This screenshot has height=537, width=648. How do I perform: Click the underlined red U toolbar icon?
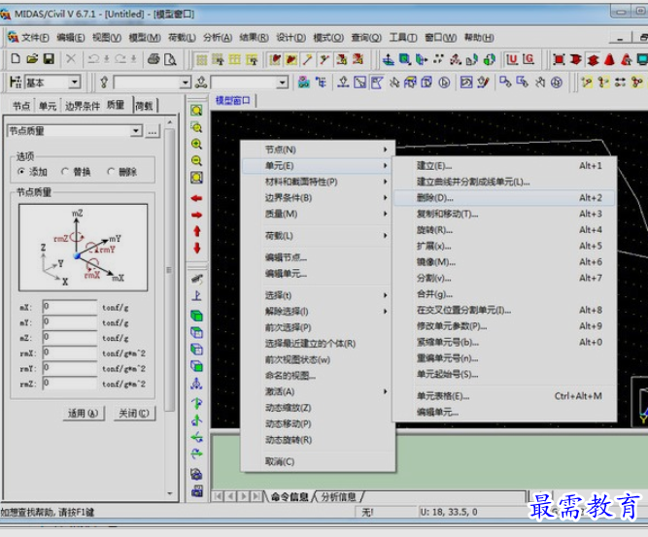pos(512,59)
